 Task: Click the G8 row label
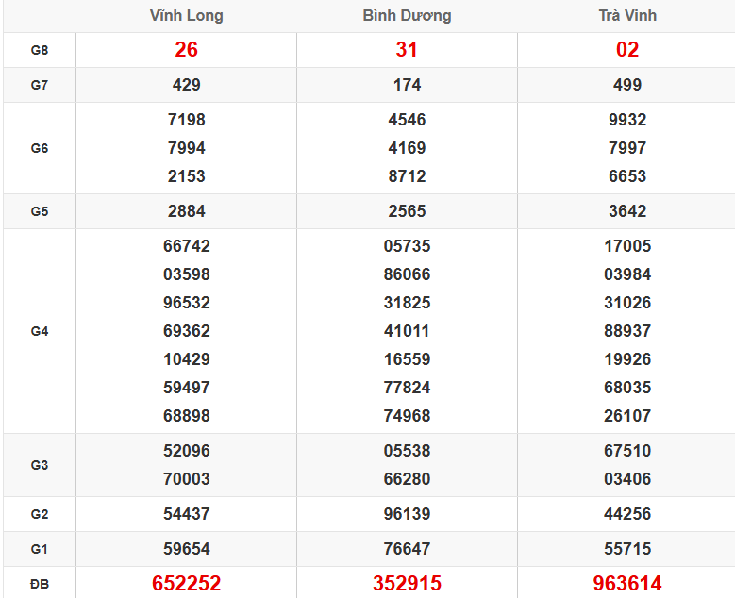[39, 50]
